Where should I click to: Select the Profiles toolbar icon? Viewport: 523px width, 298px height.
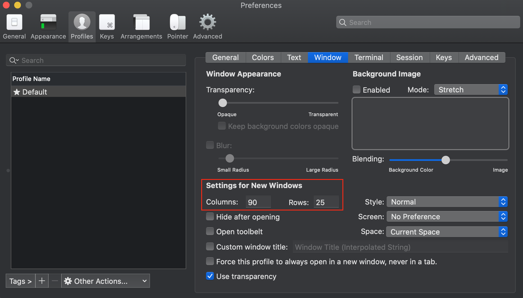click(x=82, y=22)
